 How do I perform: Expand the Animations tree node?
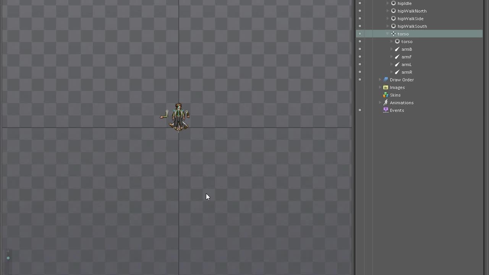click(380, 103)
